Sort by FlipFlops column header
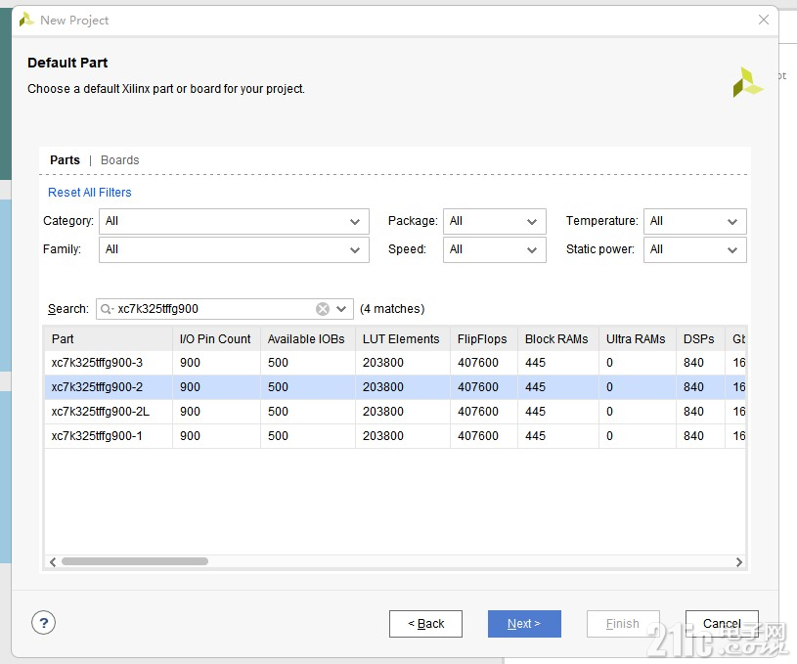 483,339
